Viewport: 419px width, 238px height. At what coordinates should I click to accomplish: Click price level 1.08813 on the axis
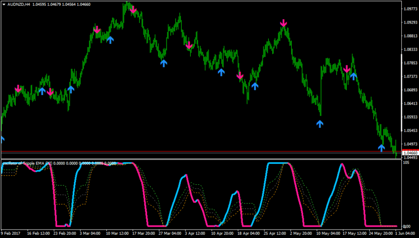(x=411, y=36)
